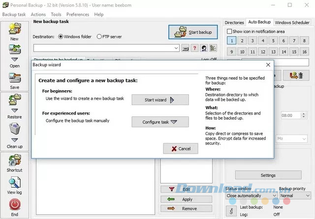Viewport: 315px width, 219px height.
Task: Click the info icon near Last backup
Action: [x=231, y=211]
